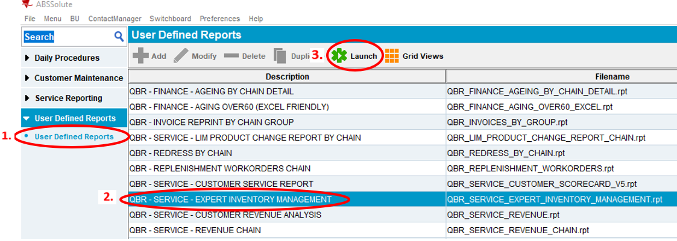Click the Add plus icon
This screenshot has height=241, width=677.
click(x=140, y=56)
